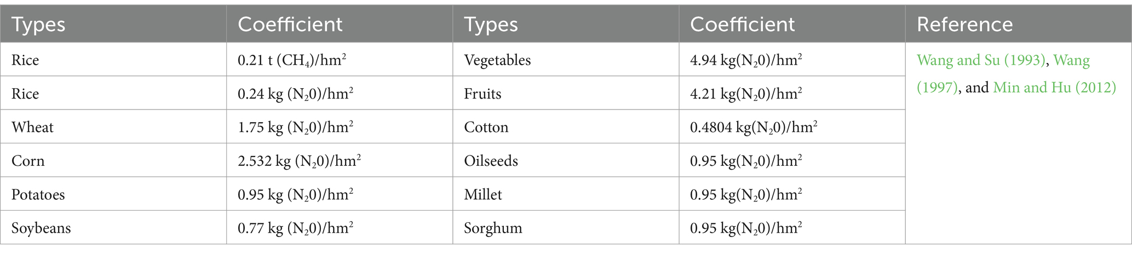1132x254 pixels.
Task: Click the Fruits coefficient 4.21 cell
Action: pyautogui.click(x=792, y=94)
